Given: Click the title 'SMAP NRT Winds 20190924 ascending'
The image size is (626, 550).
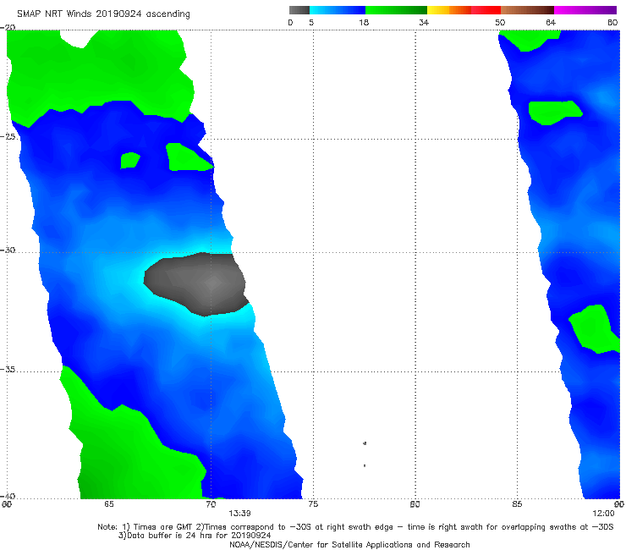Looking at the screenshot, I should pos(103,14).
